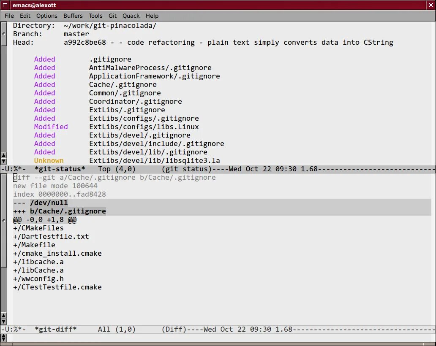Click the 'new file mode 100644' line

55,186
